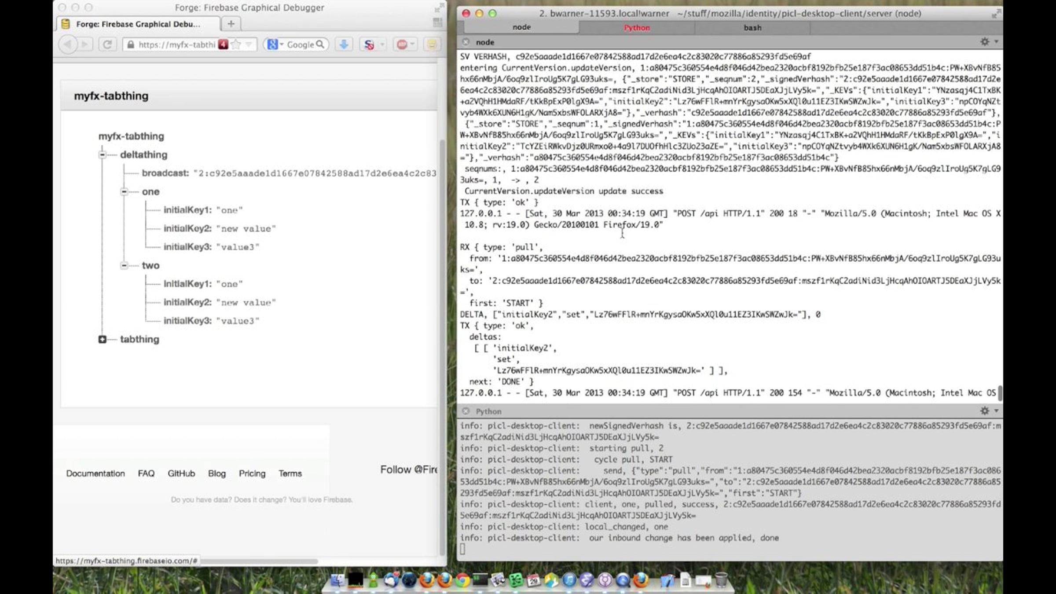
Task: Select the Forge: Firebase Graphical Debugger tab
Action: pyautogui.click(x=138, y=24)
